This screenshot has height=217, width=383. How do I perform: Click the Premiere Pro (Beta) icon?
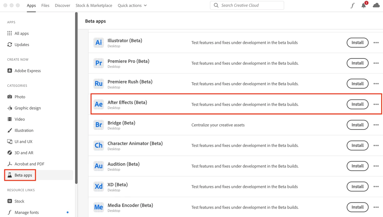pos(99,63)
